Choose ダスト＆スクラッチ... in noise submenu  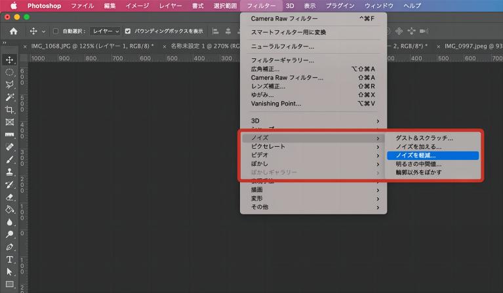tap(433, 138)
